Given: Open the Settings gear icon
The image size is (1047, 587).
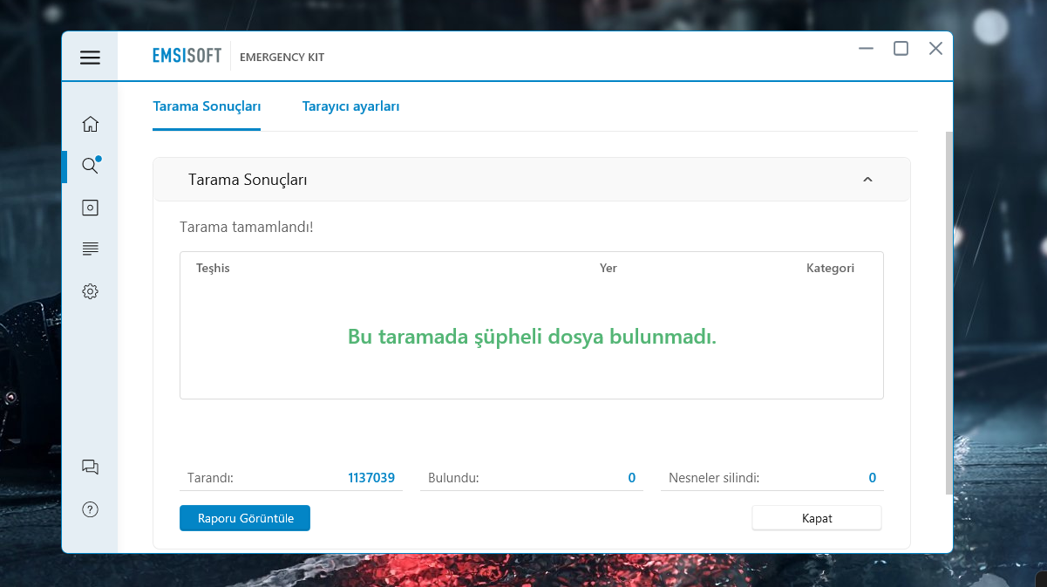Looking at the screenshot, I should 90,291.
